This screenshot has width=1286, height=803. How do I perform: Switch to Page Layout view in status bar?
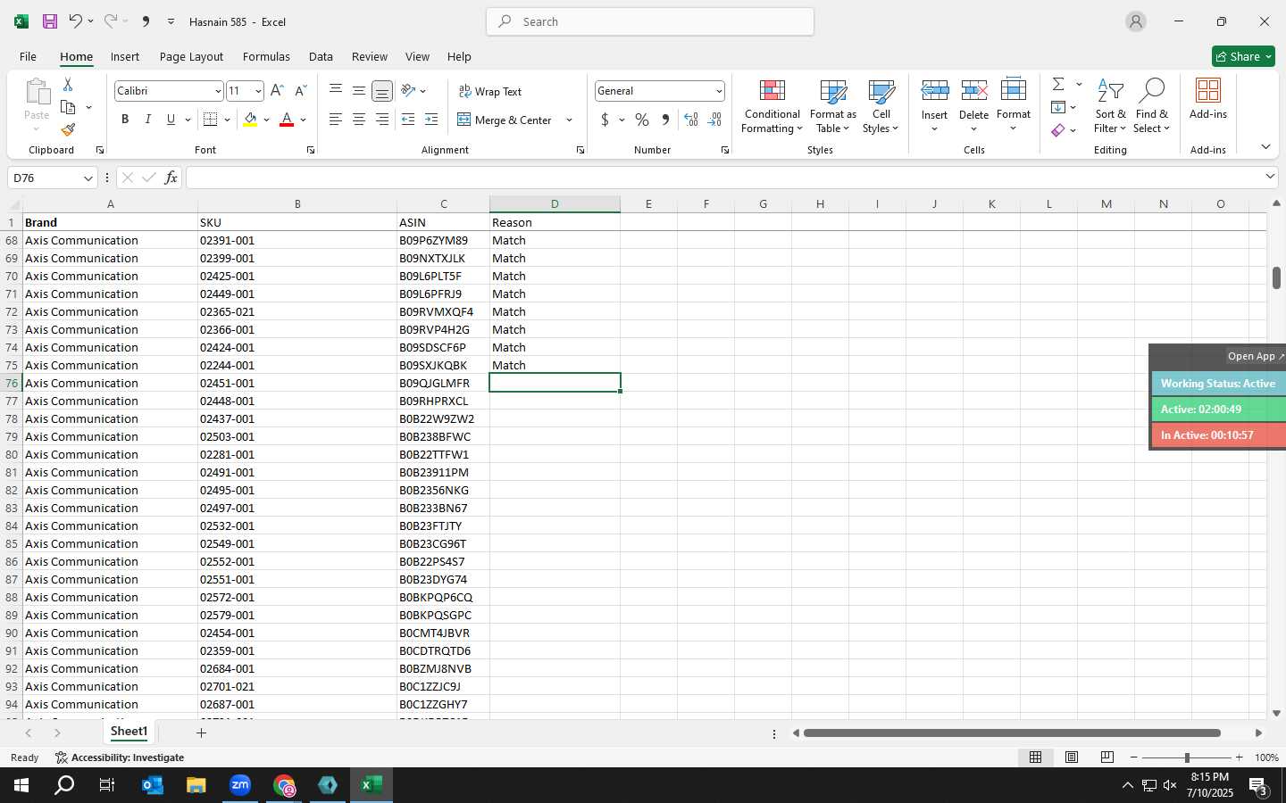pyautogui.click(x=1072, y=757)
